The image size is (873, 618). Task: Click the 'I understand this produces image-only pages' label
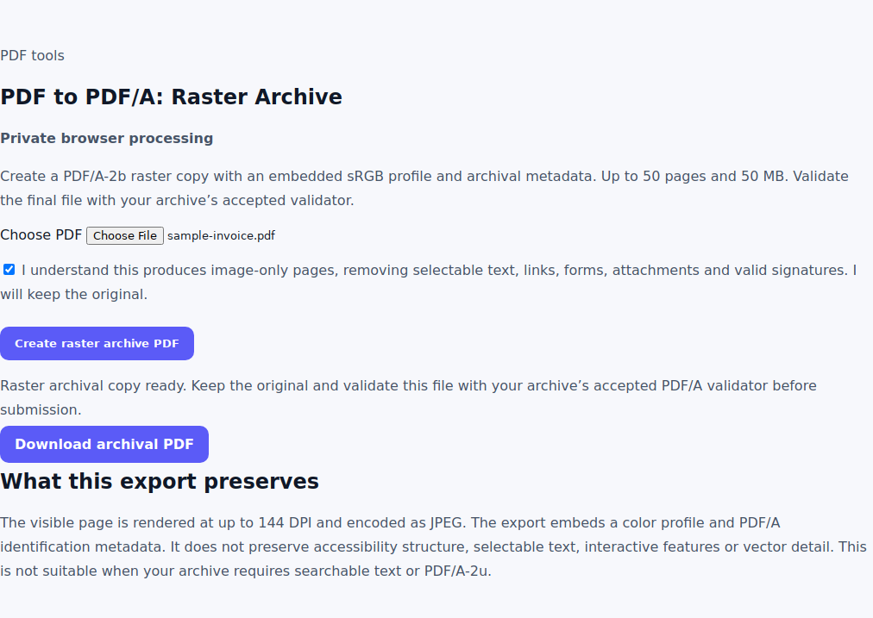click(429, 282)
